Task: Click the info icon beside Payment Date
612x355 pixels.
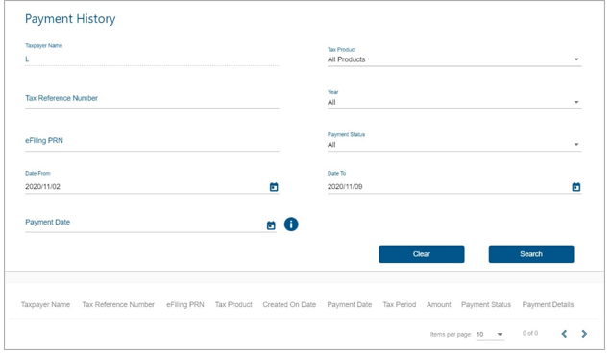Action: pos(291,225)
